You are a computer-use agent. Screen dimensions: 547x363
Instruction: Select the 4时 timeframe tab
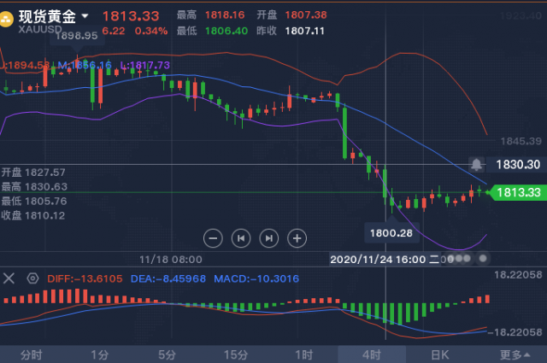point(372,354)
